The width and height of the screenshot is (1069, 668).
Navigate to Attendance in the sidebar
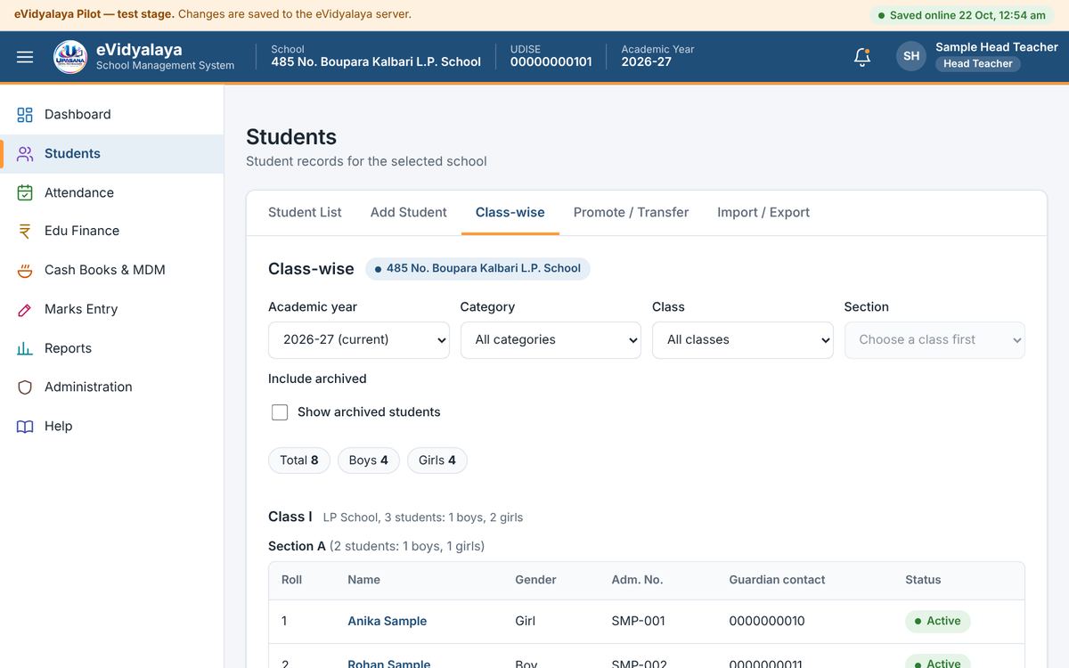pyautogui.click(x=112, y=192)
